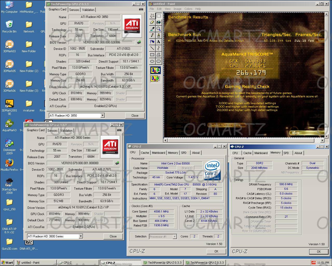Choose the Curve tool in Paint
Image resolution: width=332 pixels, height=266 pixels.
click(x=159, y=48)
